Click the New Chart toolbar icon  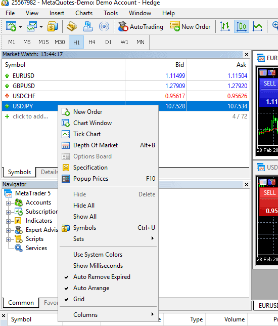11,26
